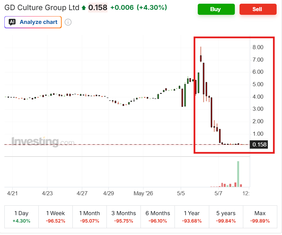This screenshot has width=282, height=235.
Task: Switch to the 3 Months range
Action: tap(124, 217)
